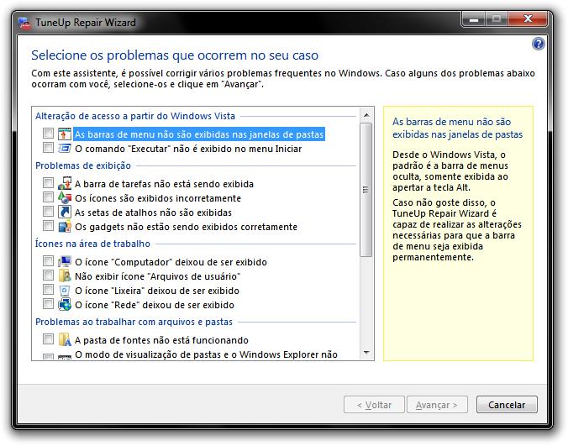Select 'As setas de atalhos não são exibidas'
This screenshot has height=446, width=568.
click(153, 213)
